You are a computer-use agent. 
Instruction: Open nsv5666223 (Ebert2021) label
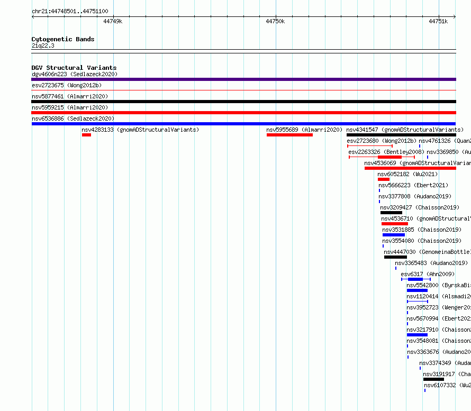pyautogui.click(x=413, y=185)
